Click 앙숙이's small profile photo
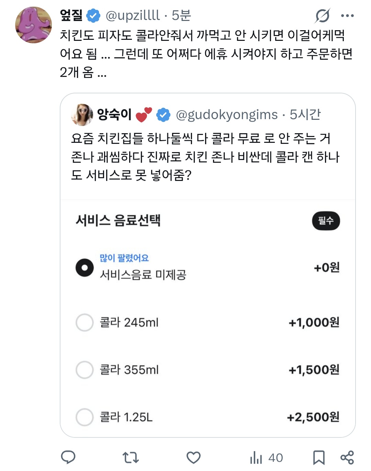The width and height of the screenshot is (371, 471). pos(82,115)
